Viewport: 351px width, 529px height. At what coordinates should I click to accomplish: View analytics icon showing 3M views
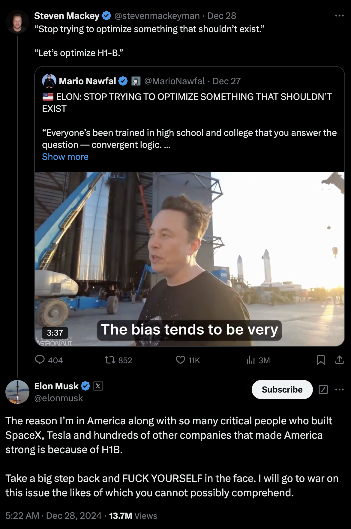[251, 360]
